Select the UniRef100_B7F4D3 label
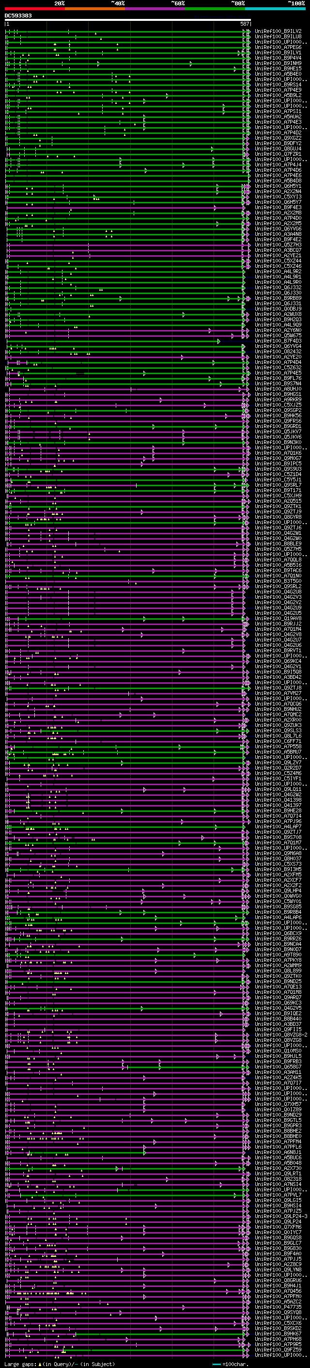 tap(278, 341)
